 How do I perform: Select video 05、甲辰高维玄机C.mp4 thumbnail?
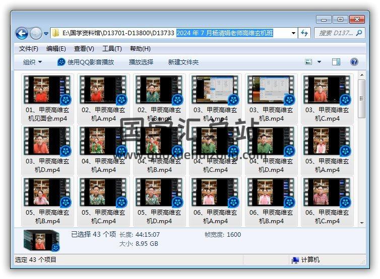click(103, 192)
